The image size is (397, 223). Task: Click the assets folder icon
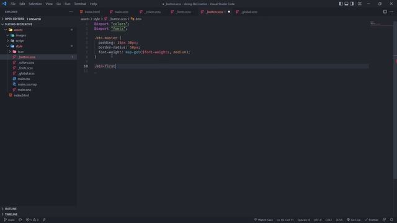pos(11,30)
